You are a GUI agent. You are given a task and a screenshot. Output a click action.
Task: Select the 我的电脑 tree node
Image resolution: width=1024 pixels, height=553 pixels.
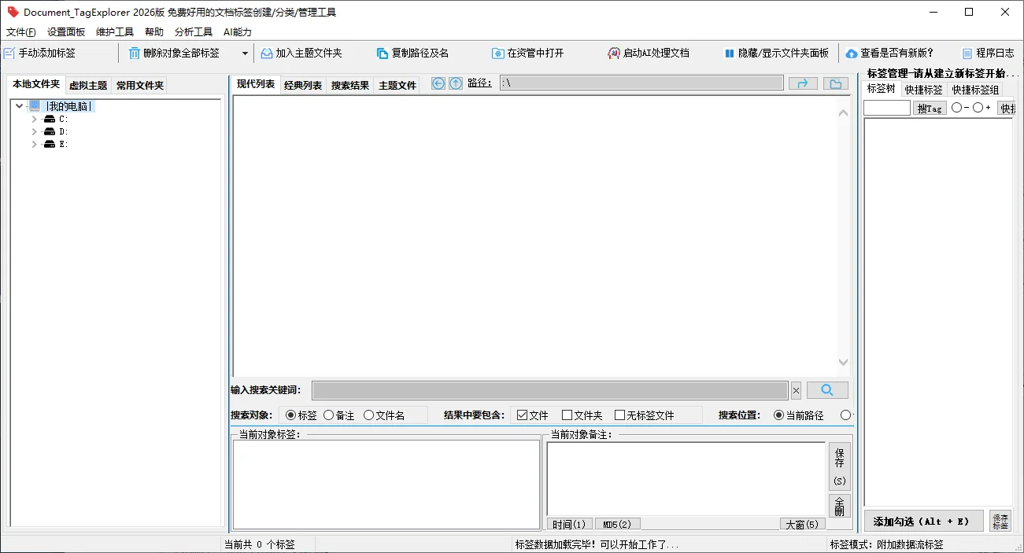70,106
